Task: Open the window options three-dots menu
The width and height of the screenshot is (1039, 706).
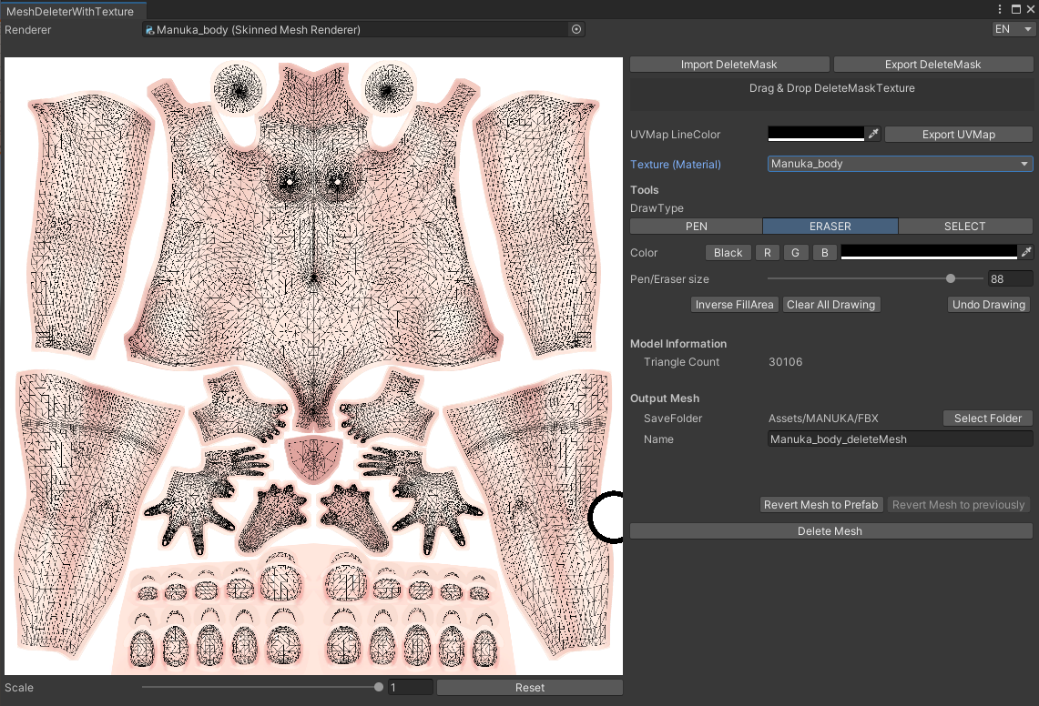Action: 999,8
